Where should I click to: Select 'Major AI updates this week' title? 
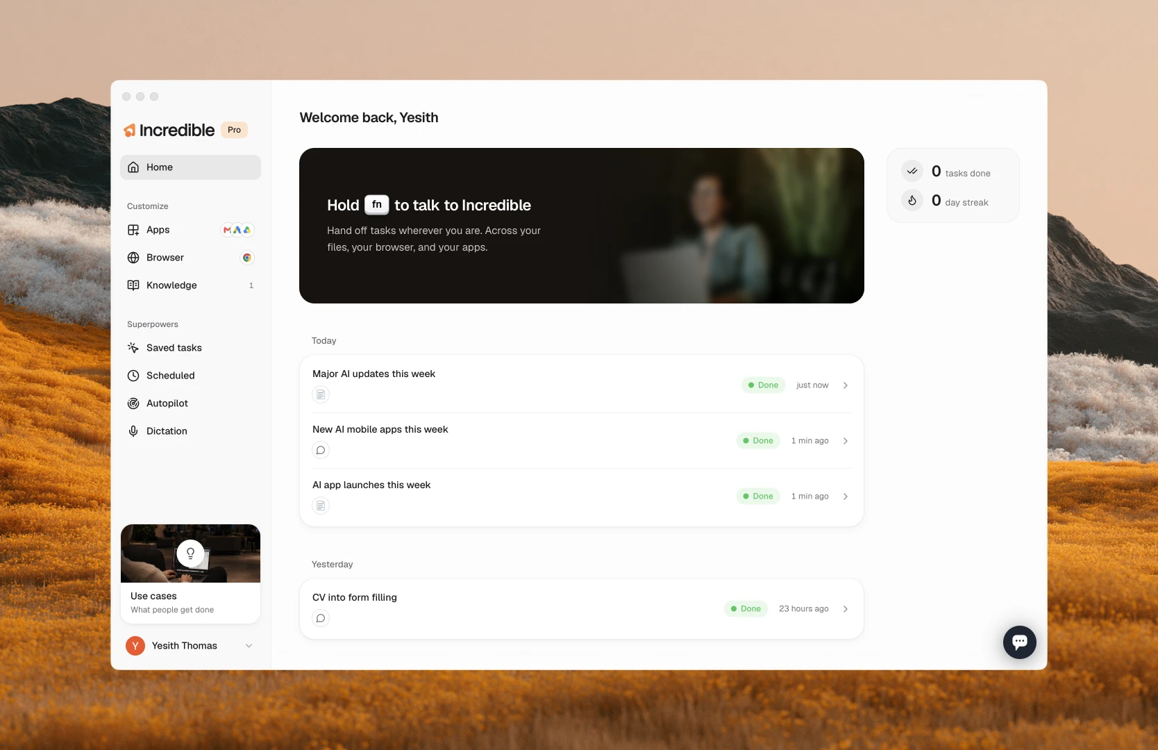[374, 374]
